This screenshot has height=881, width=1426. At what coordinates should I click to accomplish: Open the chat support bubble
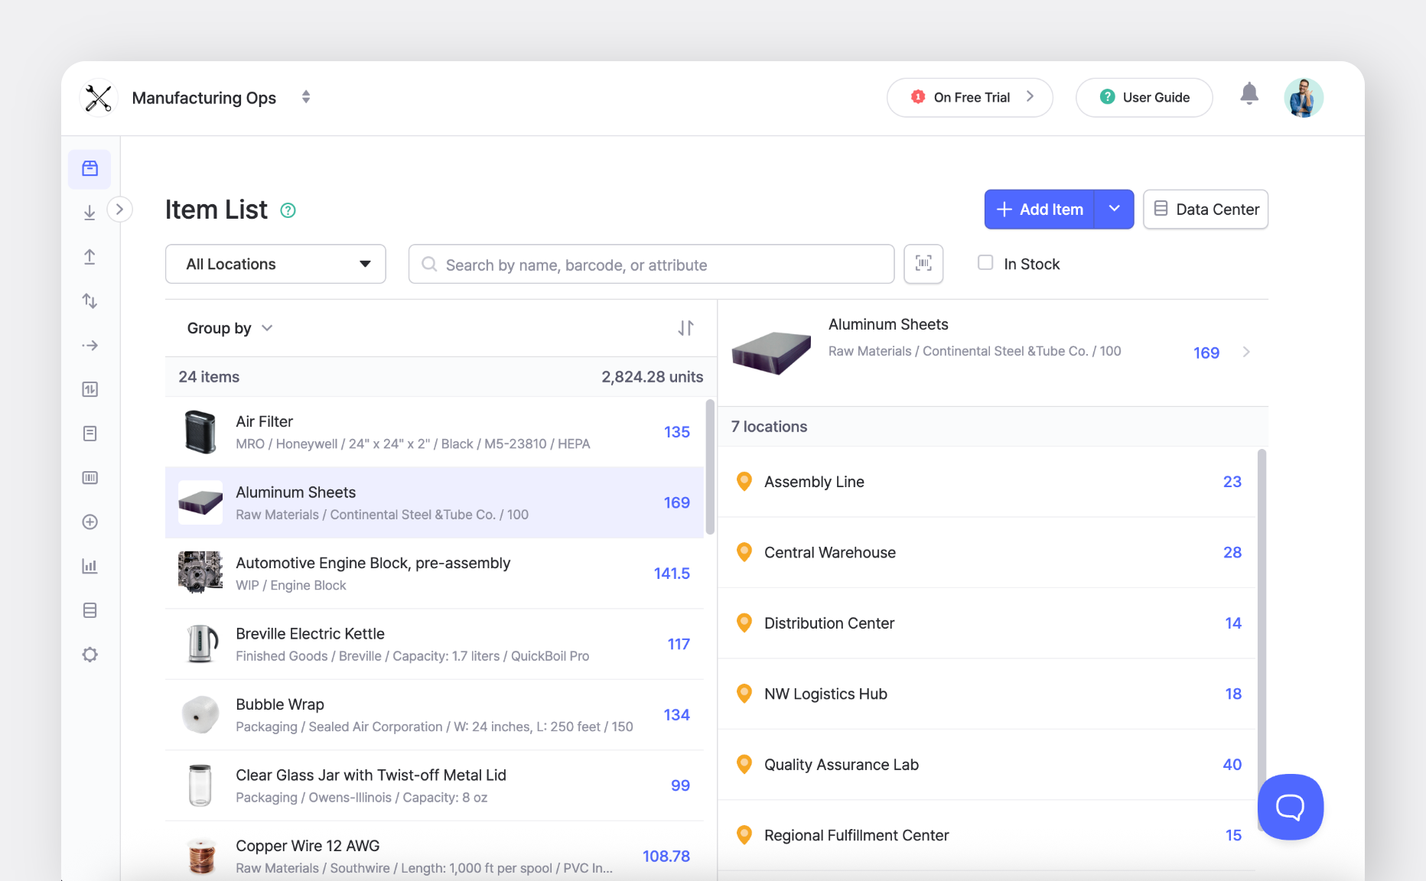click(1291, 807)
